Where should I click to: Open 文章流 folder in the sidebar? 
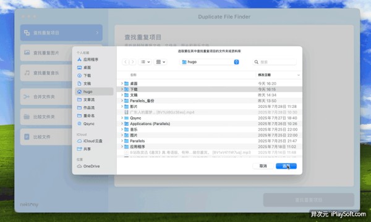88,99
